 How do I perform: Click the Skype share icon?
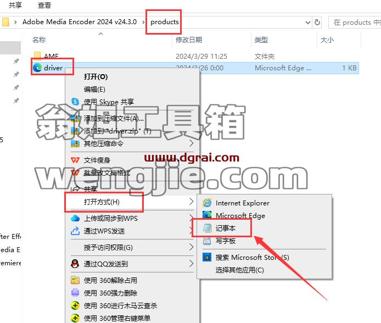75,102
